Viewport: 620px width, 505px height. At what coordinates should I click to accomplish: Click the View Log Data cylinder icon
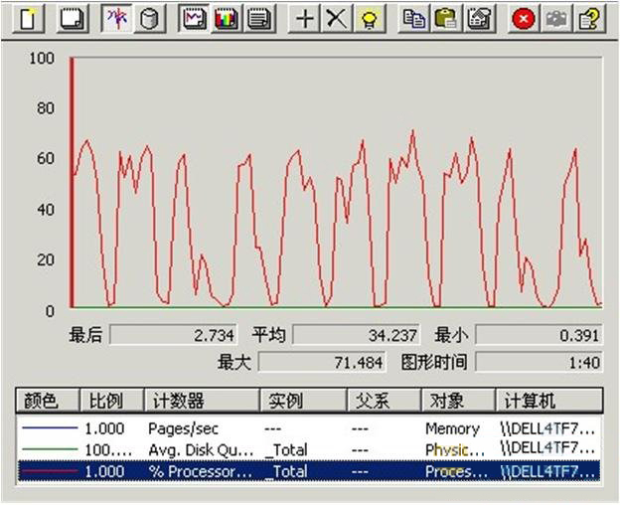149,19
